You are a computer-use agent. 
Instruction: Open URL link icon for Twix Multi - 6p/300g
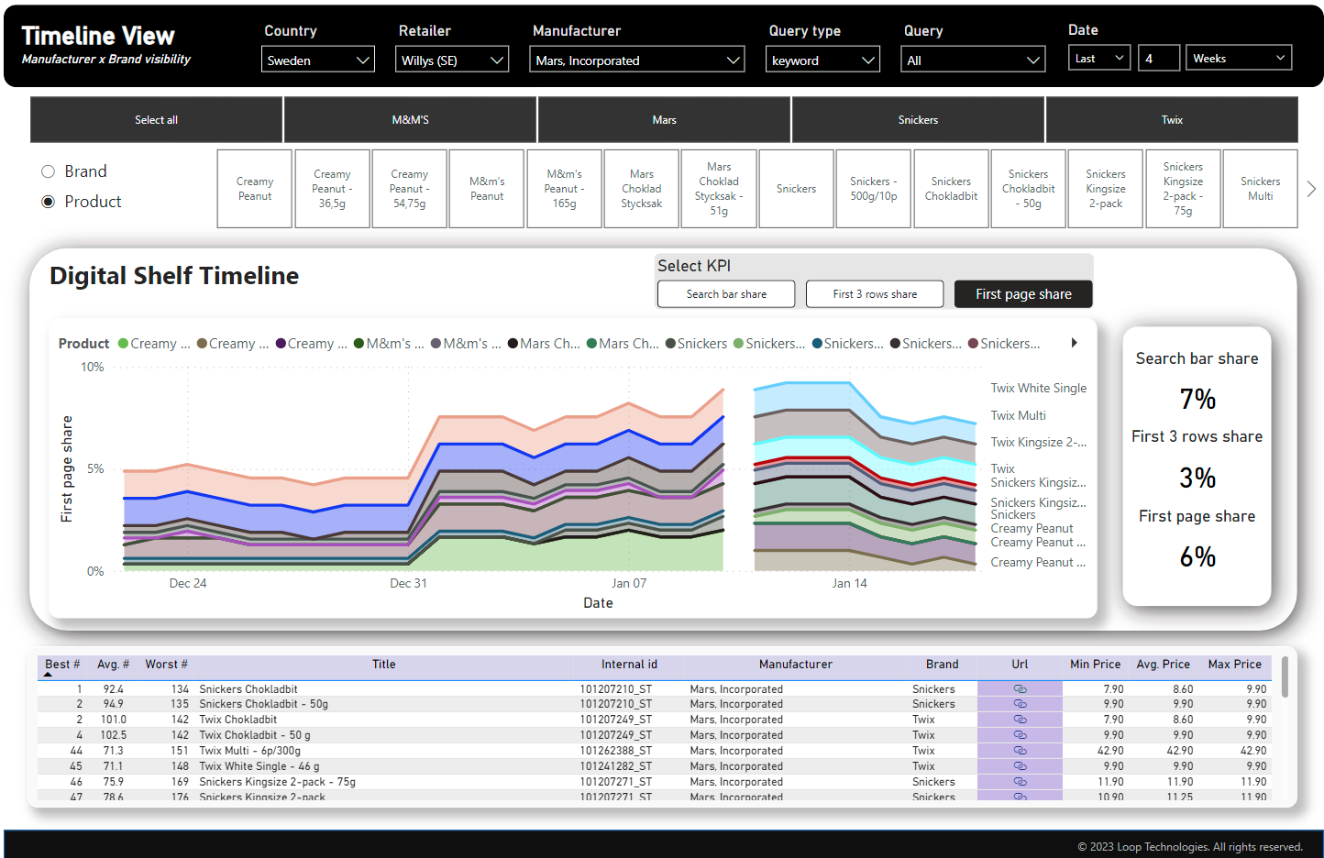pyautogui.click(x=1020, y=751)
